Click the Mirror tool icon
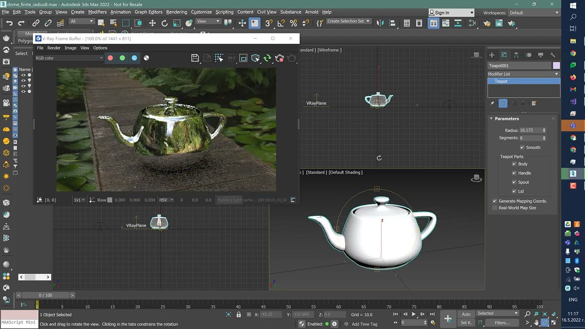Image resolution: width=585 pixels, height=329 pixels. (380, 23)
